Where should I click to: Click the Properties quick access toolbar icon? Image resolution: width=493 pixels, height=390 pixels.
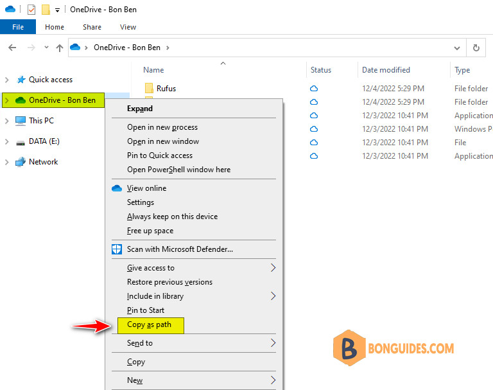pyautogui.click(x=31, y=10)
